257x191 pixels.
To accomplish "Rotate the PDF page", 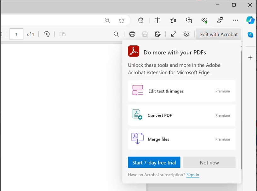I will (47, 34).
